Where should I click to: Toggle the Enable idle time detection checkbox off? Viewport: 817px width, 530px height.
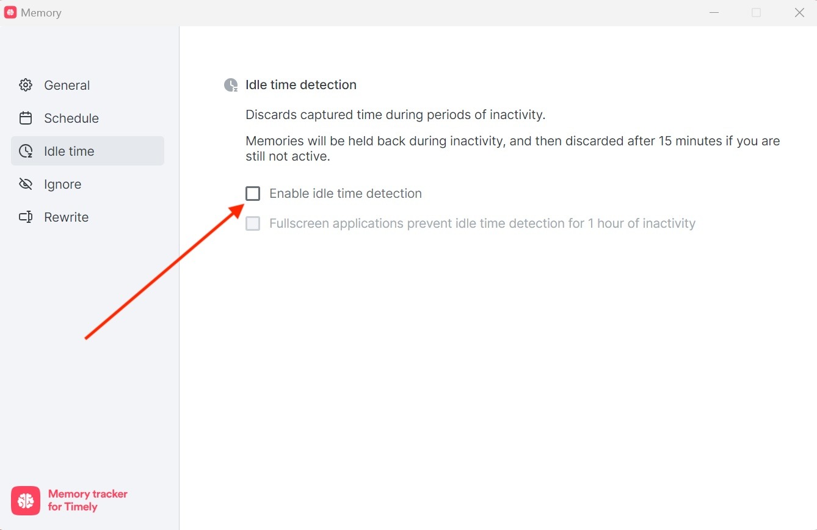click(253, 193)
